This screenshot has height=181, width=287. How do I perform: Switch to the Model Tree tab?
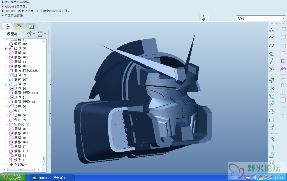(x=8, y=27)
